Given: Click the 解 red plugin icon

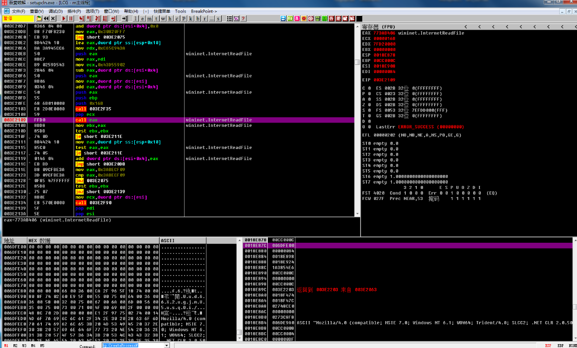Looking at the screenshot, I should tap(352, 18).
